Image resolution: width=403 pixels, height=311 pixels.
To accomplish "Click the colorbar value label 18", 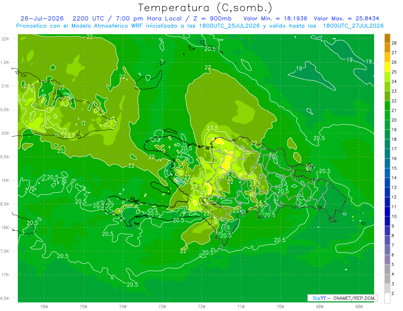I will coord(394,139).
